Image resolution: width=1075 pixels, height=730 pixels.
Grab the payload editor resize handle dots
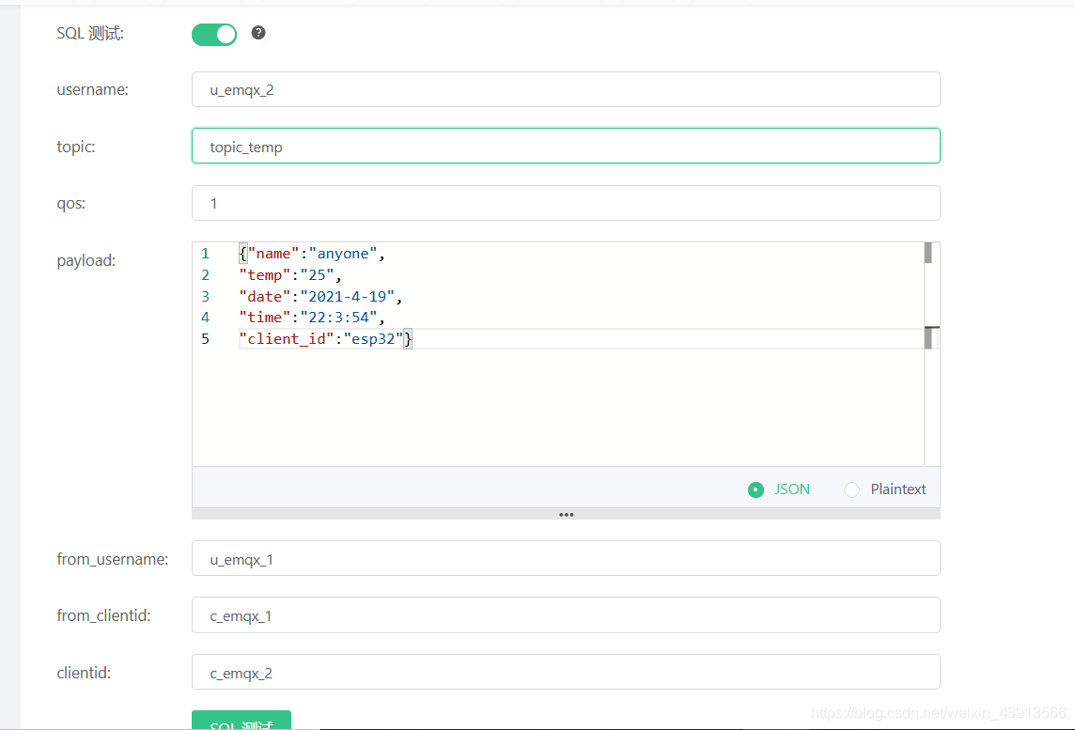pos(566,514)
